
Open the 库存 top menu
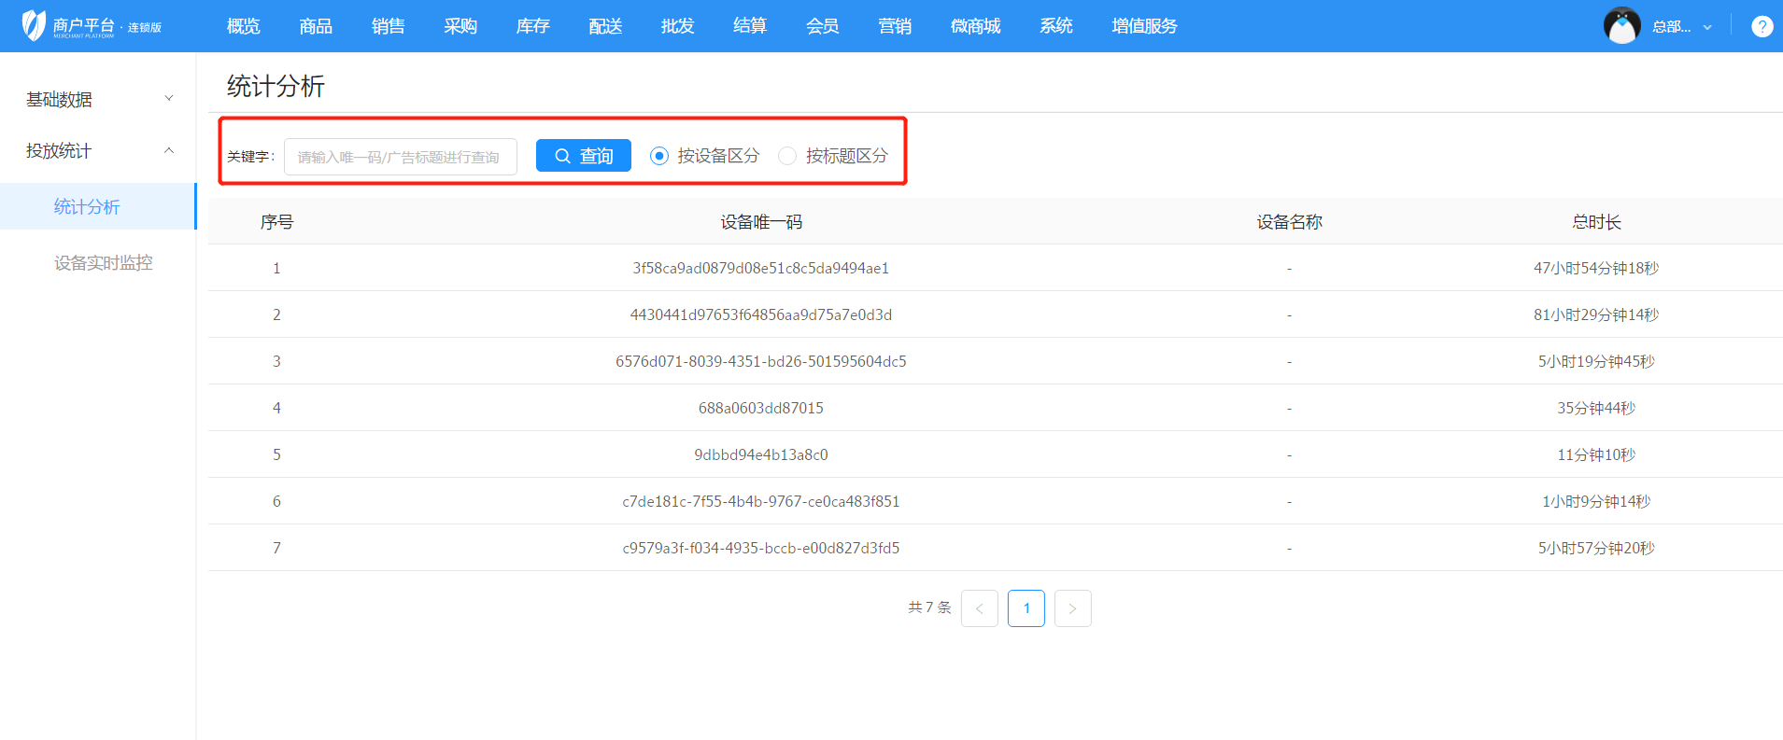[532, 26]
